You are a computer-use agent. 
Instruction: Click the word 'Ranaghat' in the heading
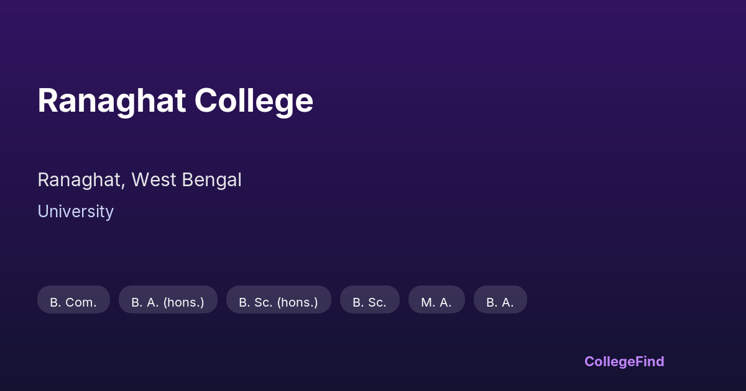click(112, 101)
